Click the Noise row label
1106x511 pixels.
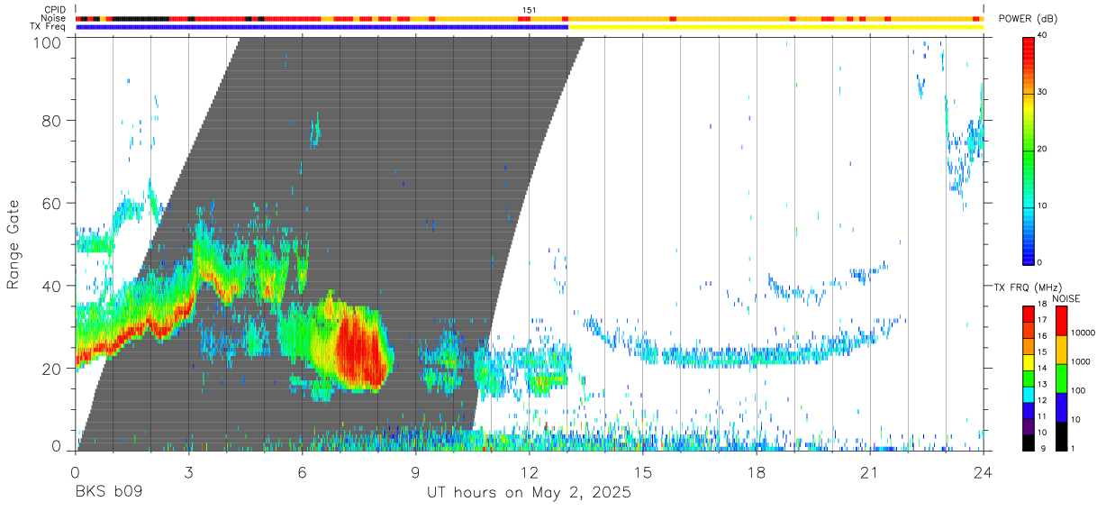point(53,18)
